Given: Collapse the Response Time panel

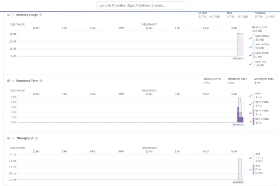Looking at the screenshot, I should (13, 81).
